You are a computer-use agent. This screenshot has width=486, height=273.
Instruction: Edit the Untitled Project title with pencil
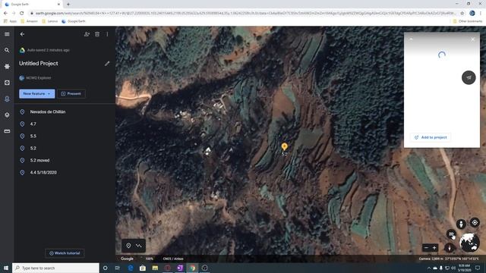coord(107,64)
